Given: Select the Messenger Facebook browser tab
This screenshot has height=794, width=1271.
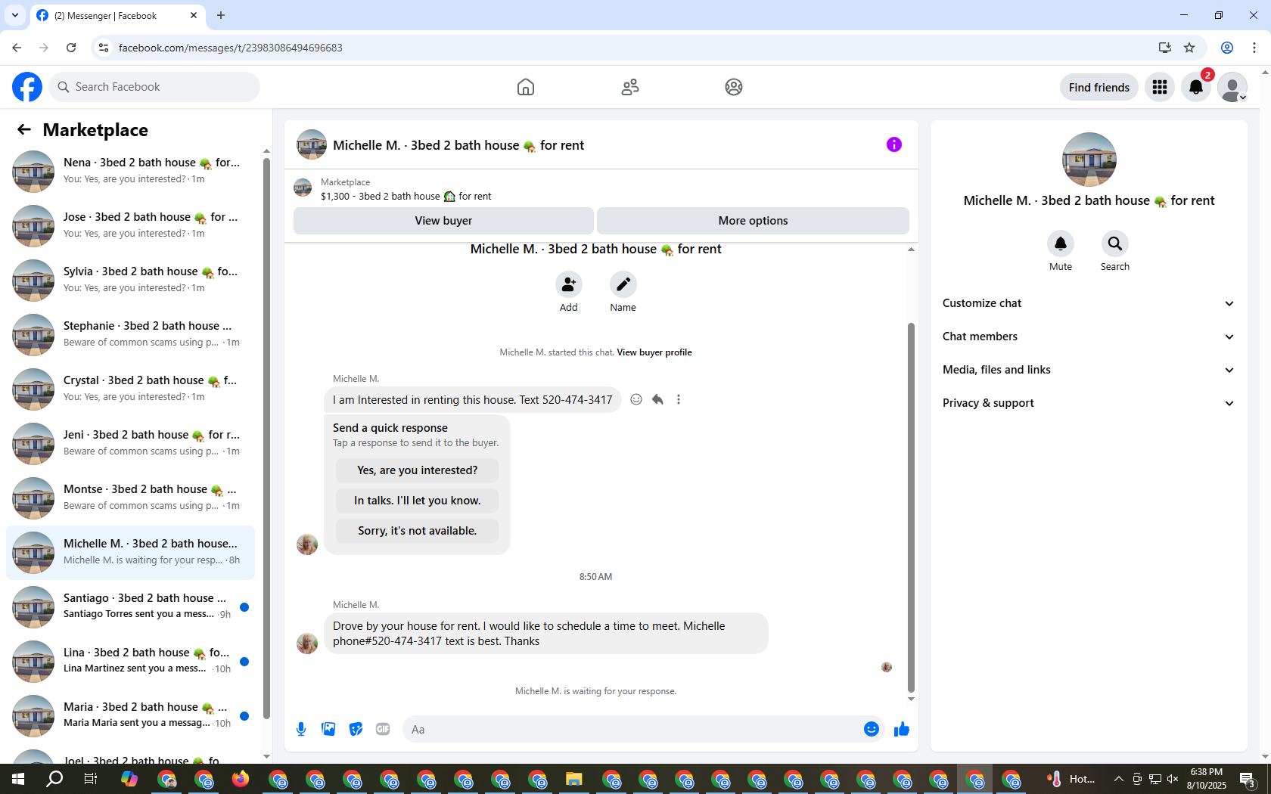Looking at the screenshot, I should [x=117, y=16].
